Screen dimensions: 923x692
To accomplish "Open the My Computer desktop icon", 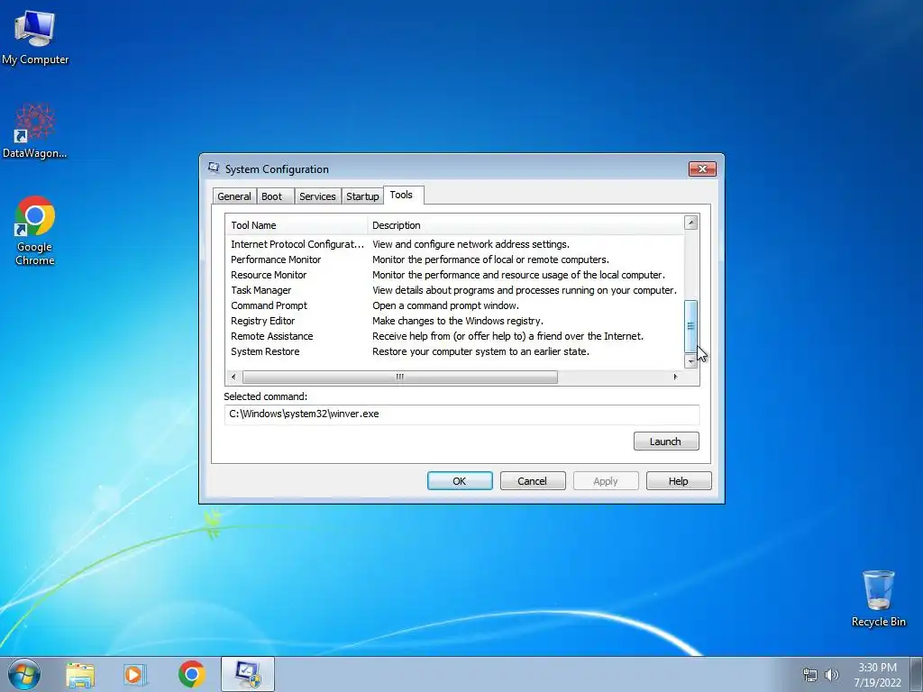I will pyautogui.click(x=35, y=36).
